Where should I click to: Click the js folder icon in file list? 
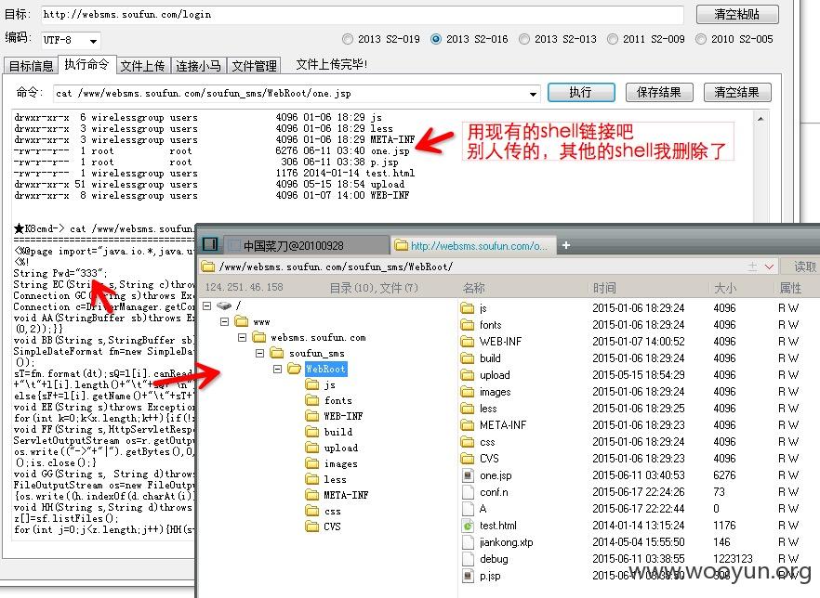[x=467, y=308]
